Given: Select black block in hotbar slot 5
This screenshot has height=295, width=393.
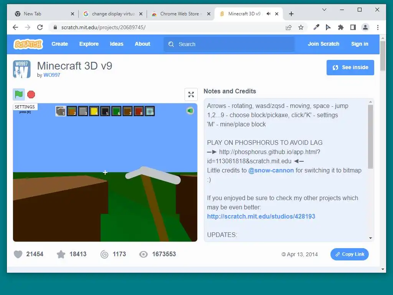Looking at the screenshot, I should pos(105,111).
